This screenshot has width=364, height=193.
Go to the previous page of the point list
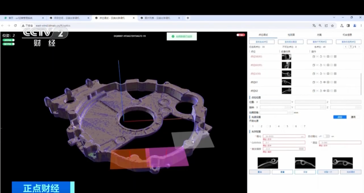click(345, 47)
